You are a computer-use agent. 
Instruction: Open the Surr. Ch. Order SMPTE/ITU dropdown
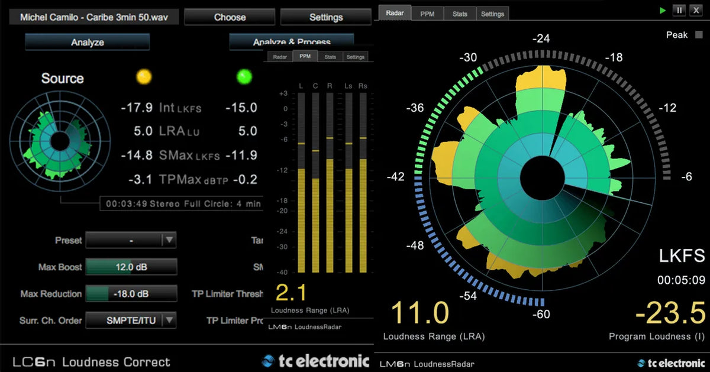[x=131, y=320]
